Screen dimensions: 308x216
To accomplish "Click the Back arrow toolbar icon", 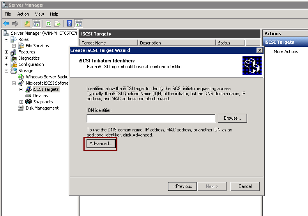I will [6, 23].
